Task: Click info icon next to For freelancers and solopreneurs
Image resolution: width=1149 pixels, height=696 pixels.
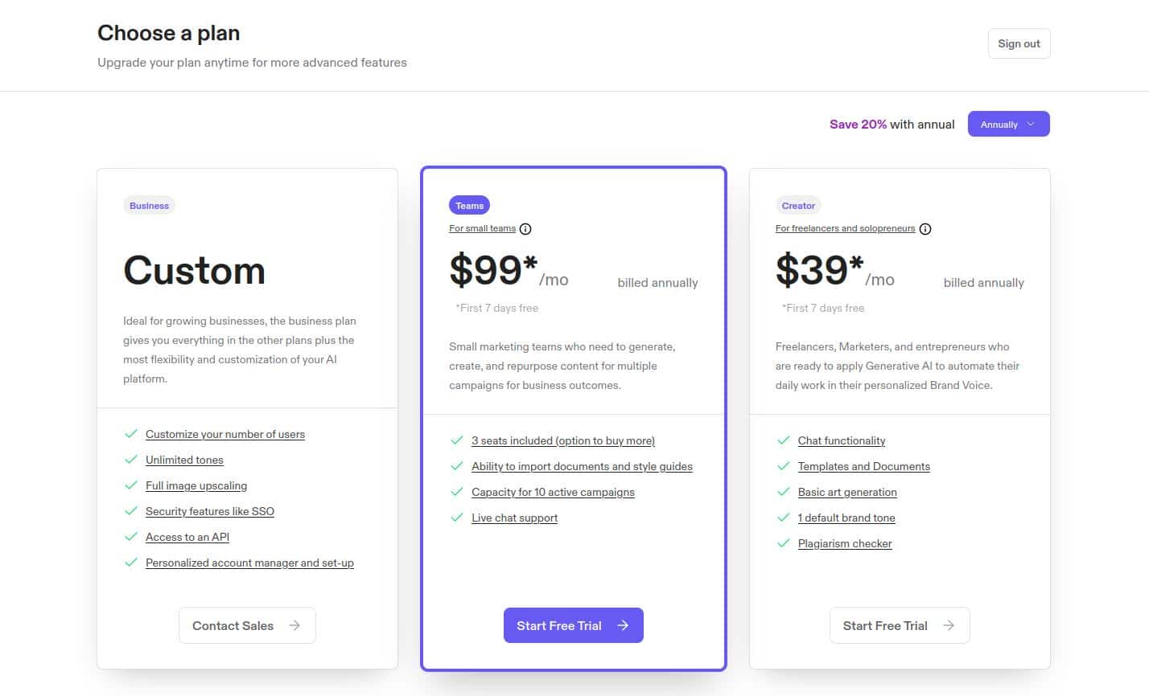Action: (x=925, y=229)
